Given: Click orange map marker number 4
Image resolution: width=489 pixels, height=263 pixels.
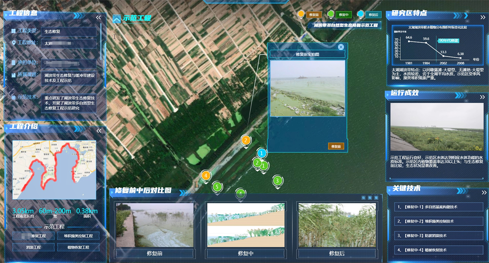Looking at the screenshot, I should 206,176.
